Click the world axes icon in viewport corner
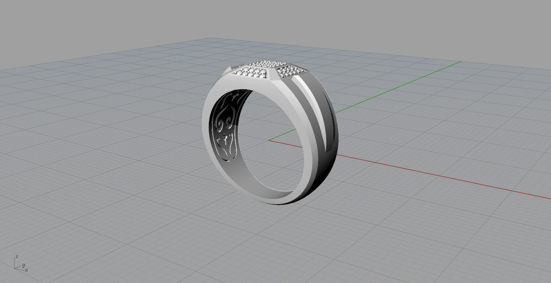The image size is (551, 283). tap(21, 264)
